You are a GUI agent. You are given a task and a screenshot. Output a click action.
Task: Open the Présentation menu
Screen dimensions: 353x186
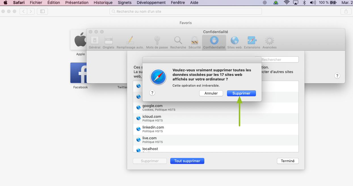coord(77,3)
